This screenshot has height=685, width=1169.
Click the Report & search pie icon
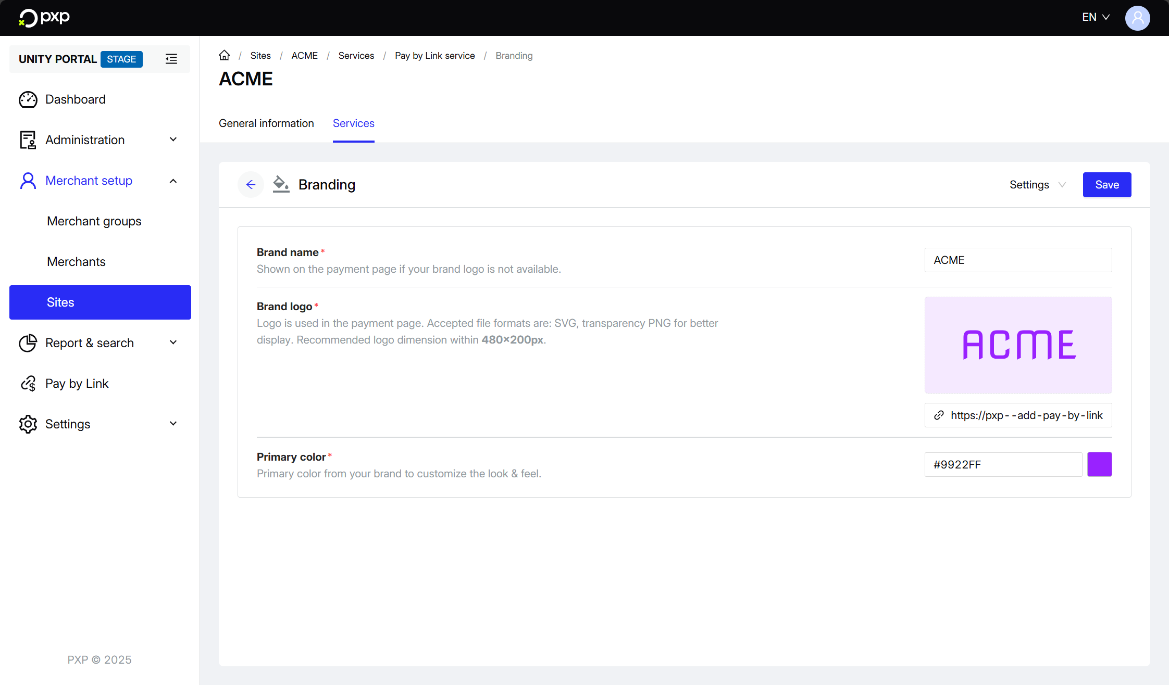(x=28, y=343)
